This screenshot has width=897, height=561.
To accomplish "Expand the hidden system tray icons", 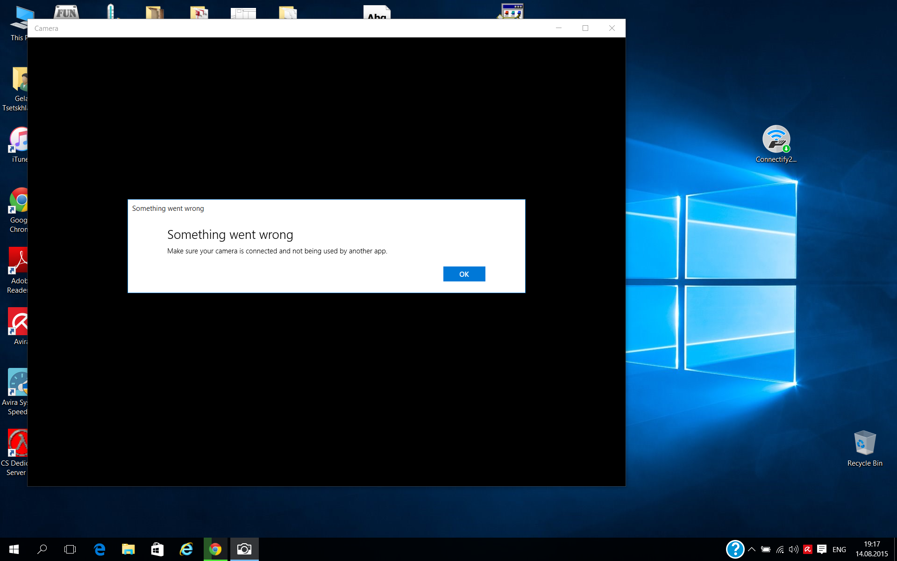I will point(752,549).
